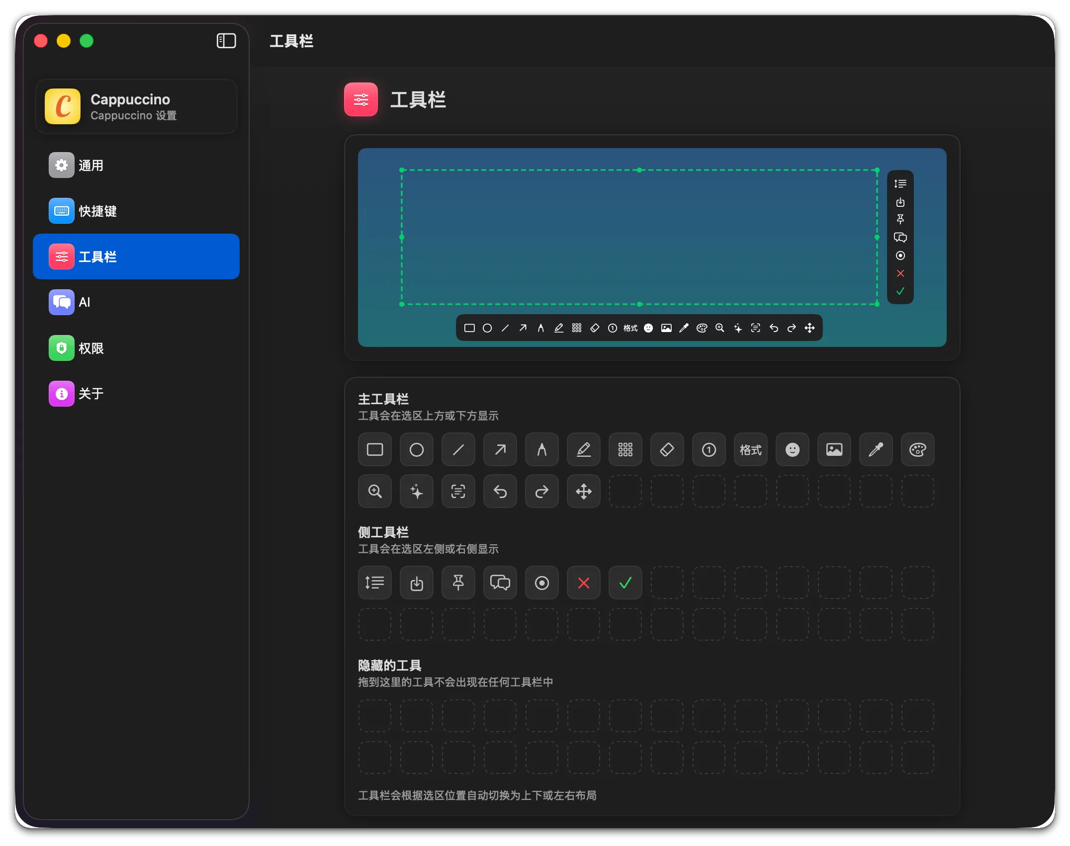Click the line tool tile
This screenshot has width=1070, height=846.
(458, 450)
